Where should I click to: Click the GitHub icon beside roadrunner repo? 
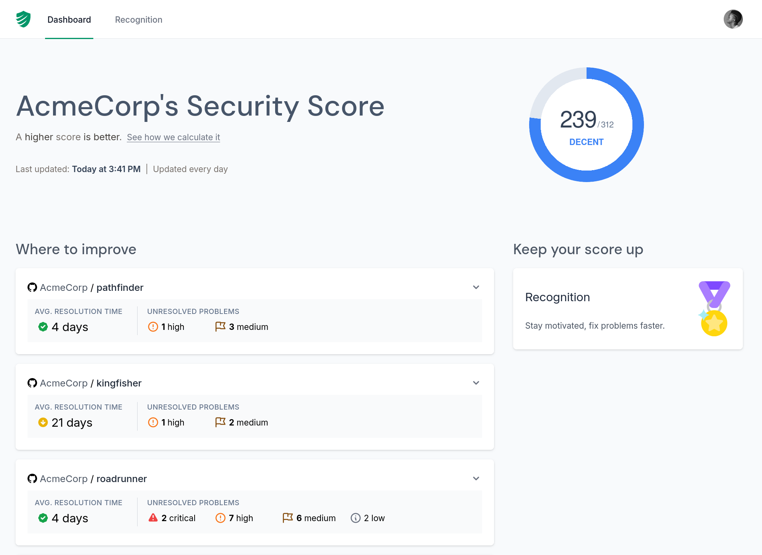(33, 479)
